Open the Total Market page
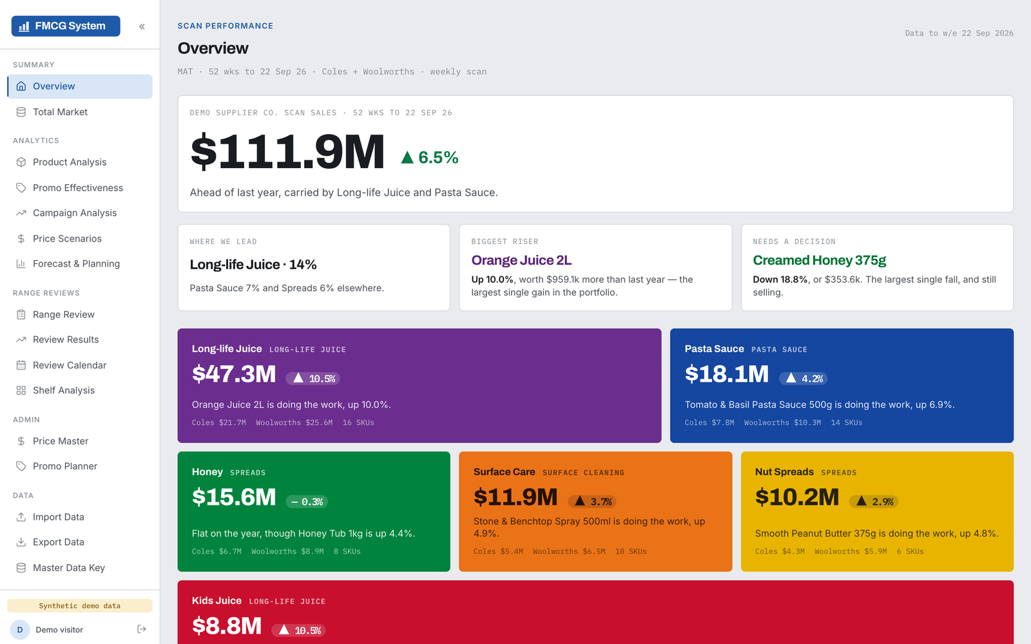 click(x=80, y=112)
